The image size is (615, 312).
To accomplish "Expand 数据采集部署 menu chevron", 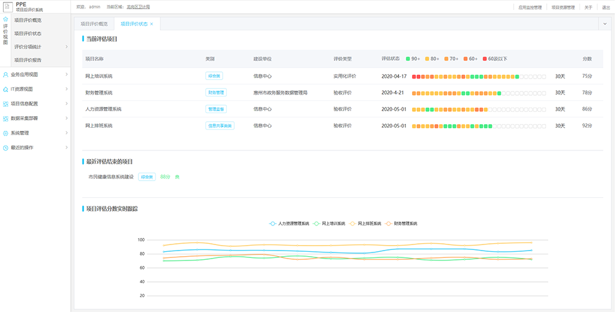I will click(66, 118).
